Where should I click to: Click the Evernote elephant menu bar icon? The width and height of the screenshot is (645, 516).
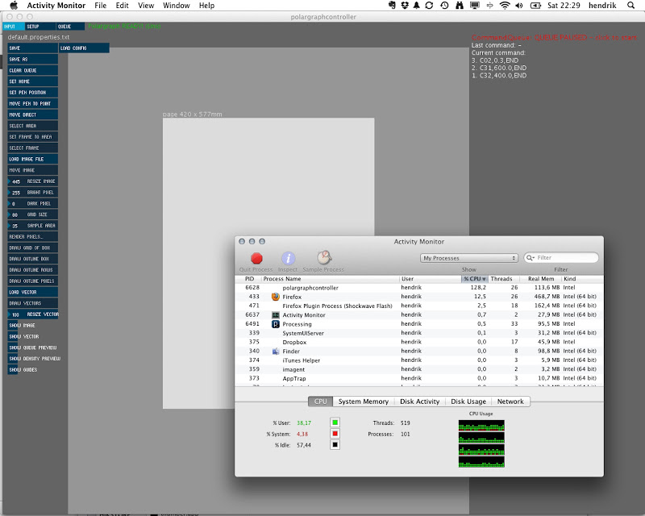pyautogui.click(x=392, y=6)
